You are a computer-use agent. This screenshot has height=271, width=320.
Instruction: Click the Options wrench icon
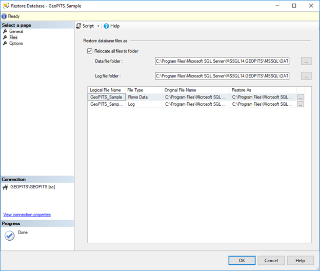pyautogui.click(x=5, y=43)
